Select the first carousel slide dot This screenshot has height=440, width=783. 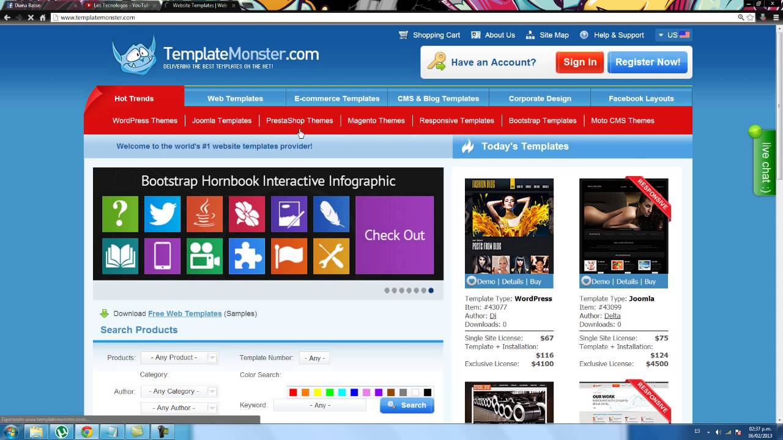click(387, 290)
